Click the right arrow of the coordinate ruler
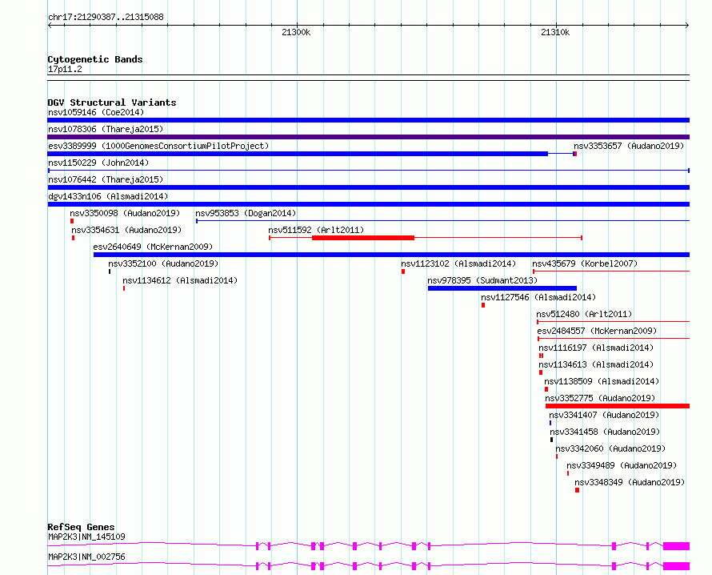The width and height of the screenshot is (712, 575). pyautogui.click(x=687, y=26)
